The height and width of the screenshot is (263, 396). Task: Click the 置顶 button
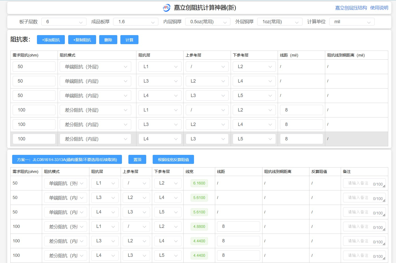[x=137, y=160]
